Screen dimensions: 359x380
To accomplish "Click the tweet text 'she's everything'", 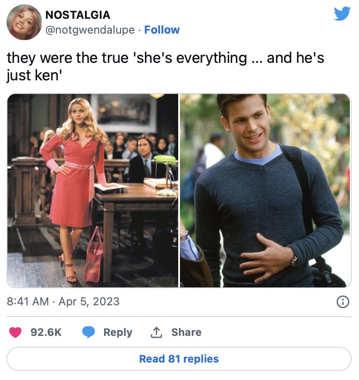I will pos(192,58).
